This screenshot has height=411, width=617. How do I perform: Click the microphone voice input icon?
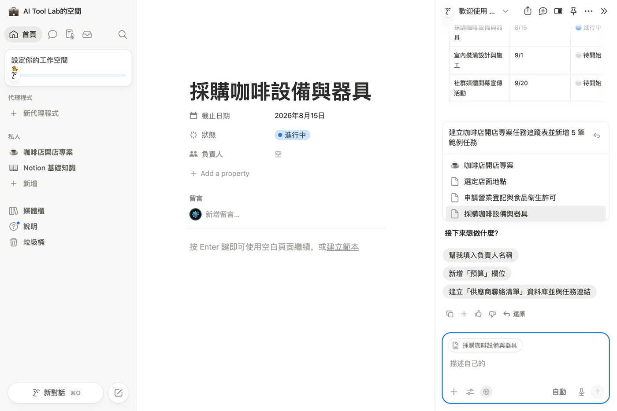pyautogui.click(x=581, y=392)
